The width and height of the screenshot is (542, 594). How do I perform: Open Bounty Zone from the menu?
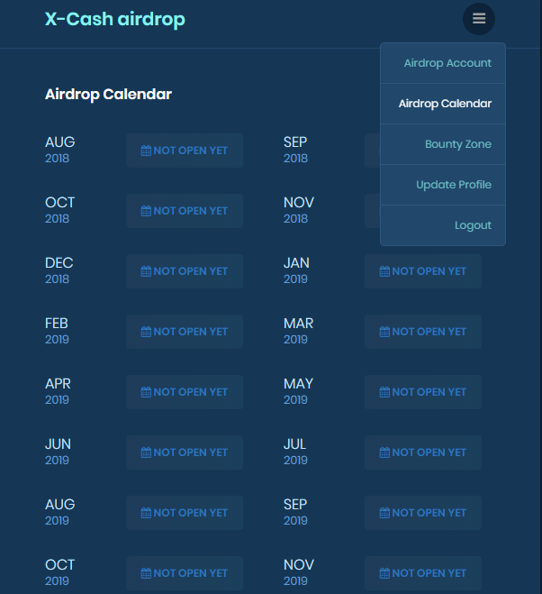(443, 144)
